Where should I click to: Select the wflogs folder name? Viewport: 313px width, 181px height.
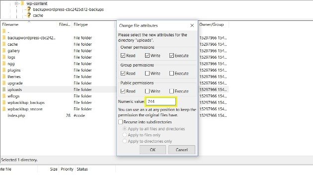point(13,96)
